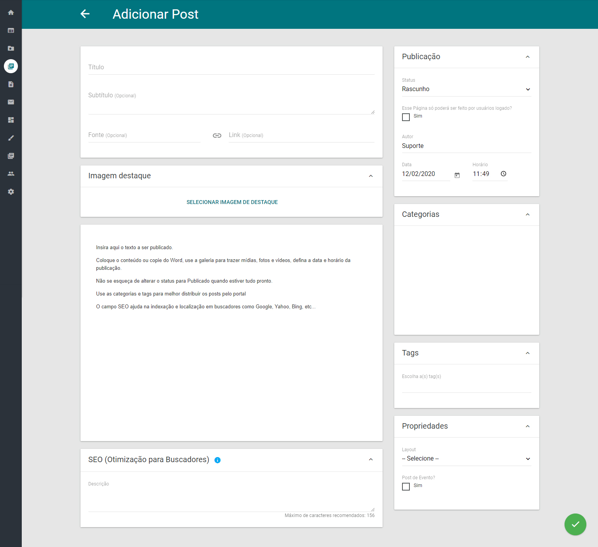Collapse the Categorias panel
Image resolution: width=598 pixels, height=547 pixels.
tap(528, 215)
